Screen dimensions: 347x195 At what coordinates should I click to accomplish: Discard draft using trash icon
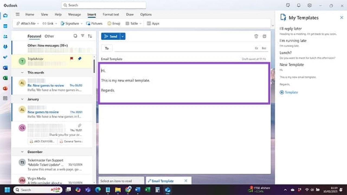coord(256,36)
